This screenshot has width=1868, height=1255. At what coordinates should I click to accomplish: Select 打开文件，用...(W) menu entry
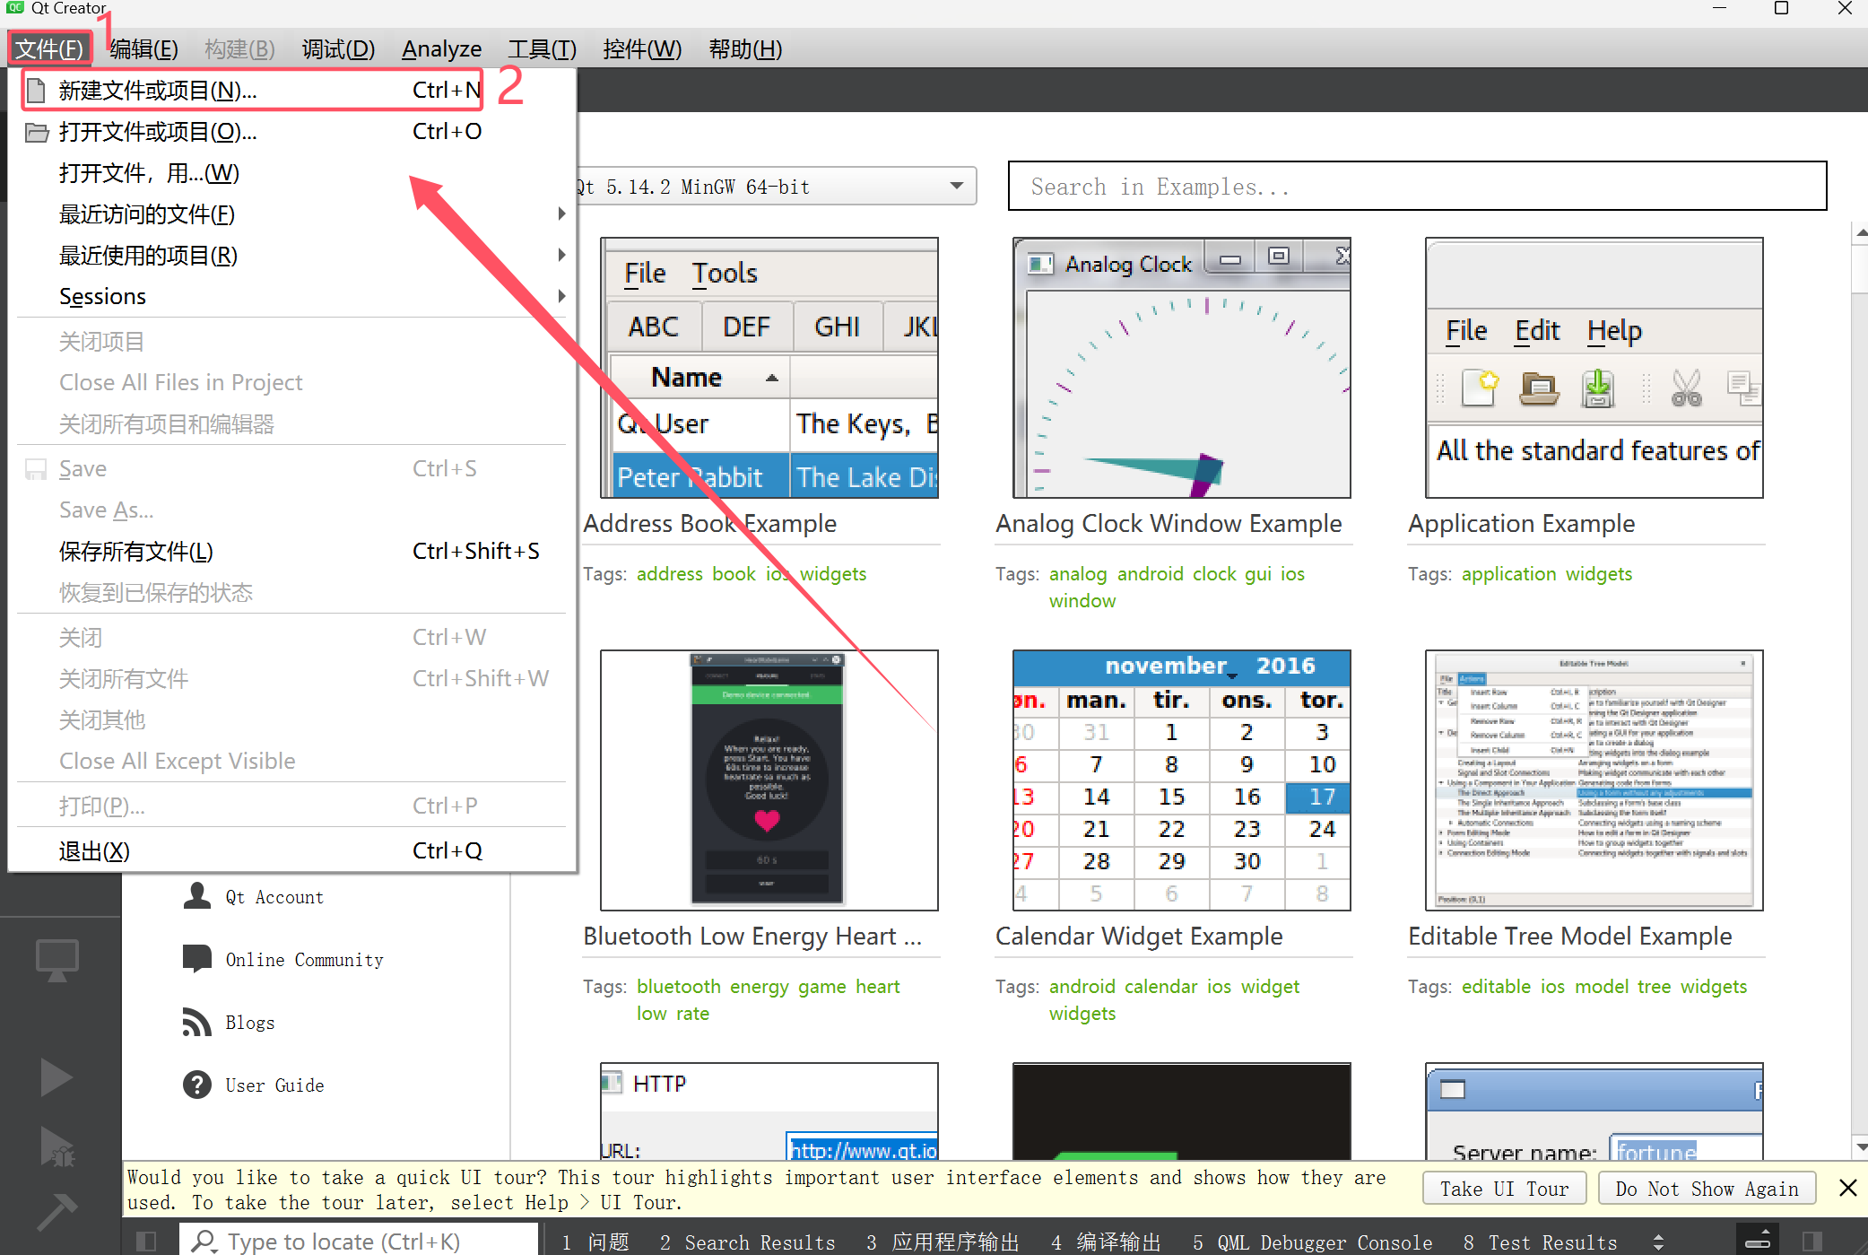pos(292,173)
